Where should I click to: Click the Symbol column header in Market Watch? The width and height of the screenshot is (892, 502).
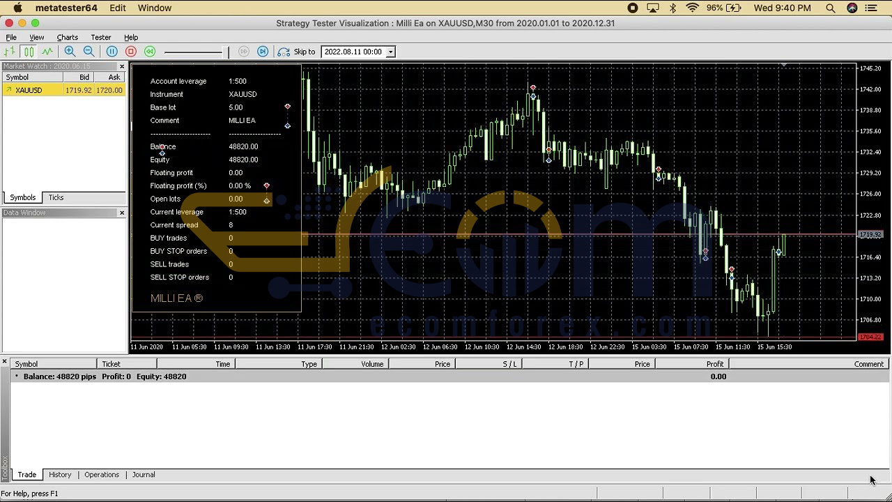point(32,77)
